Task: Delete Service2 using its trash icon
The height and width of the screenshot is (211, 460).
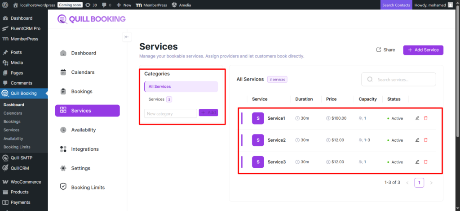Action: [x=426, y=140]
